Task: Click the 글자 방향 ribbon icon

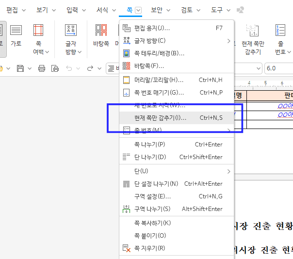Action: pyautogui.click(x=71, y=30)
